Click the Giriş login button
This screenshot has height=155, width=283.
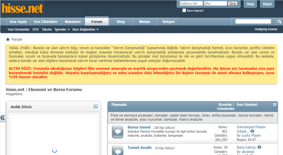click(233, 3)
